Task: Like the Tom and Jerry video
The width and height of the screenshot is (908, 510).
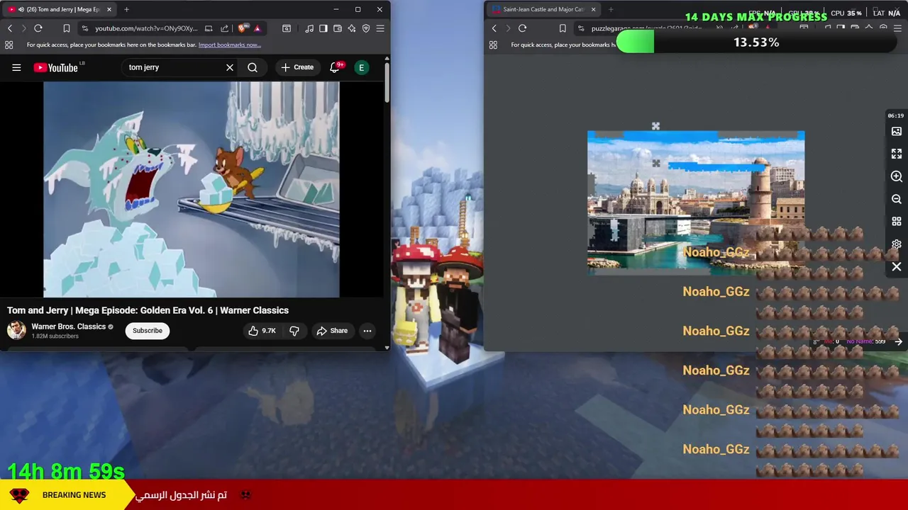Action: click(261, 331)
